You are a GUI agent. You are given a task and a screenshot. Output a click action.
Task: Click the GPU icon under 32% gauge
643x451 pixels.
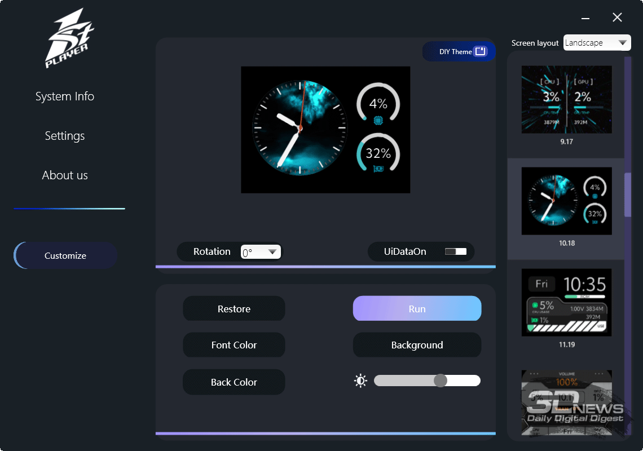tap(378, 169)
